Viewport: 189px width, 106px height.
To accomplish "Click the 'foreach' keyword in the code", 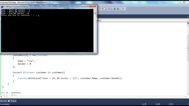I will 17,72.
